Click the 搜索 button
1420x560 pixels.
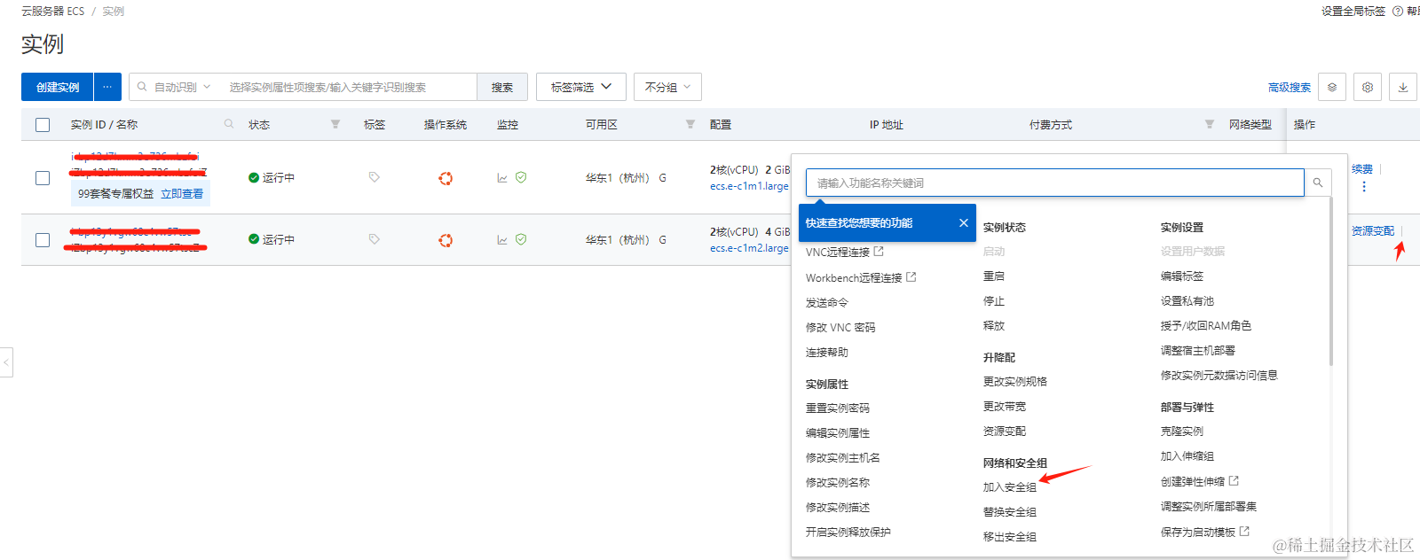click(x=502, y=87)
